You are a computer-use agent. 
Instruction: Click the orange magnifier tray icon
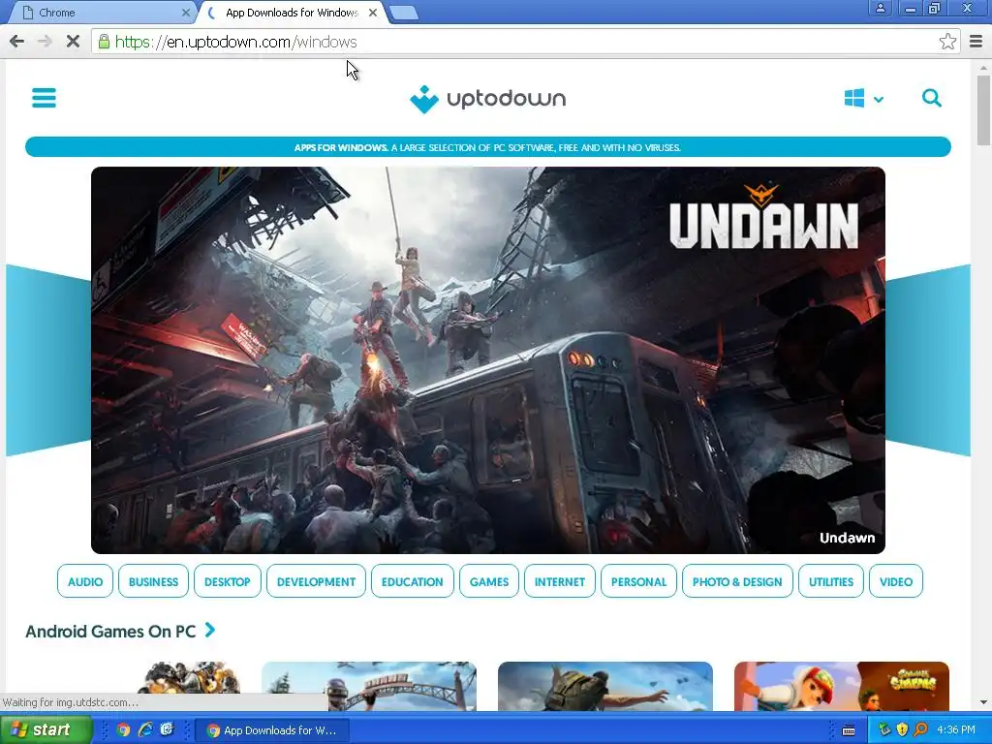920,730
